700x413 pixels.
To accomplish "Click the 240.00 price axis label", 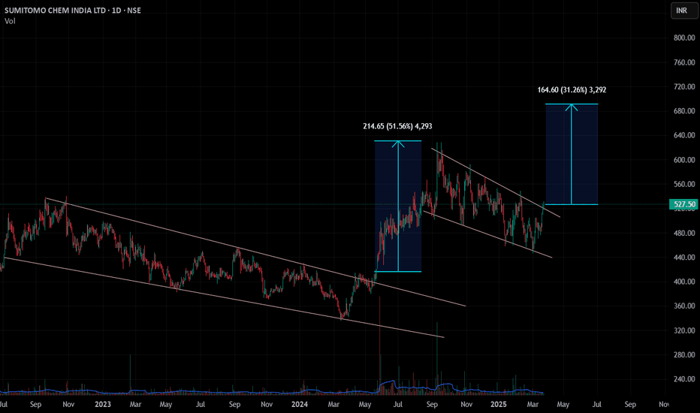I will pos(684,379).
